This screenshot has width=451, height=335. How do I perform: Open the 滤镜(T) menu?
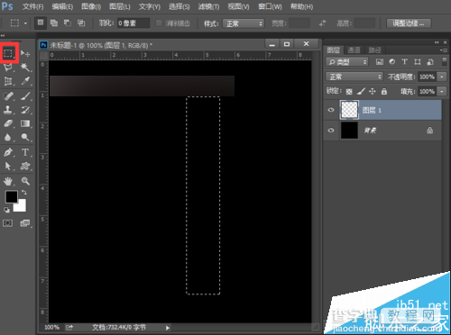208,6
